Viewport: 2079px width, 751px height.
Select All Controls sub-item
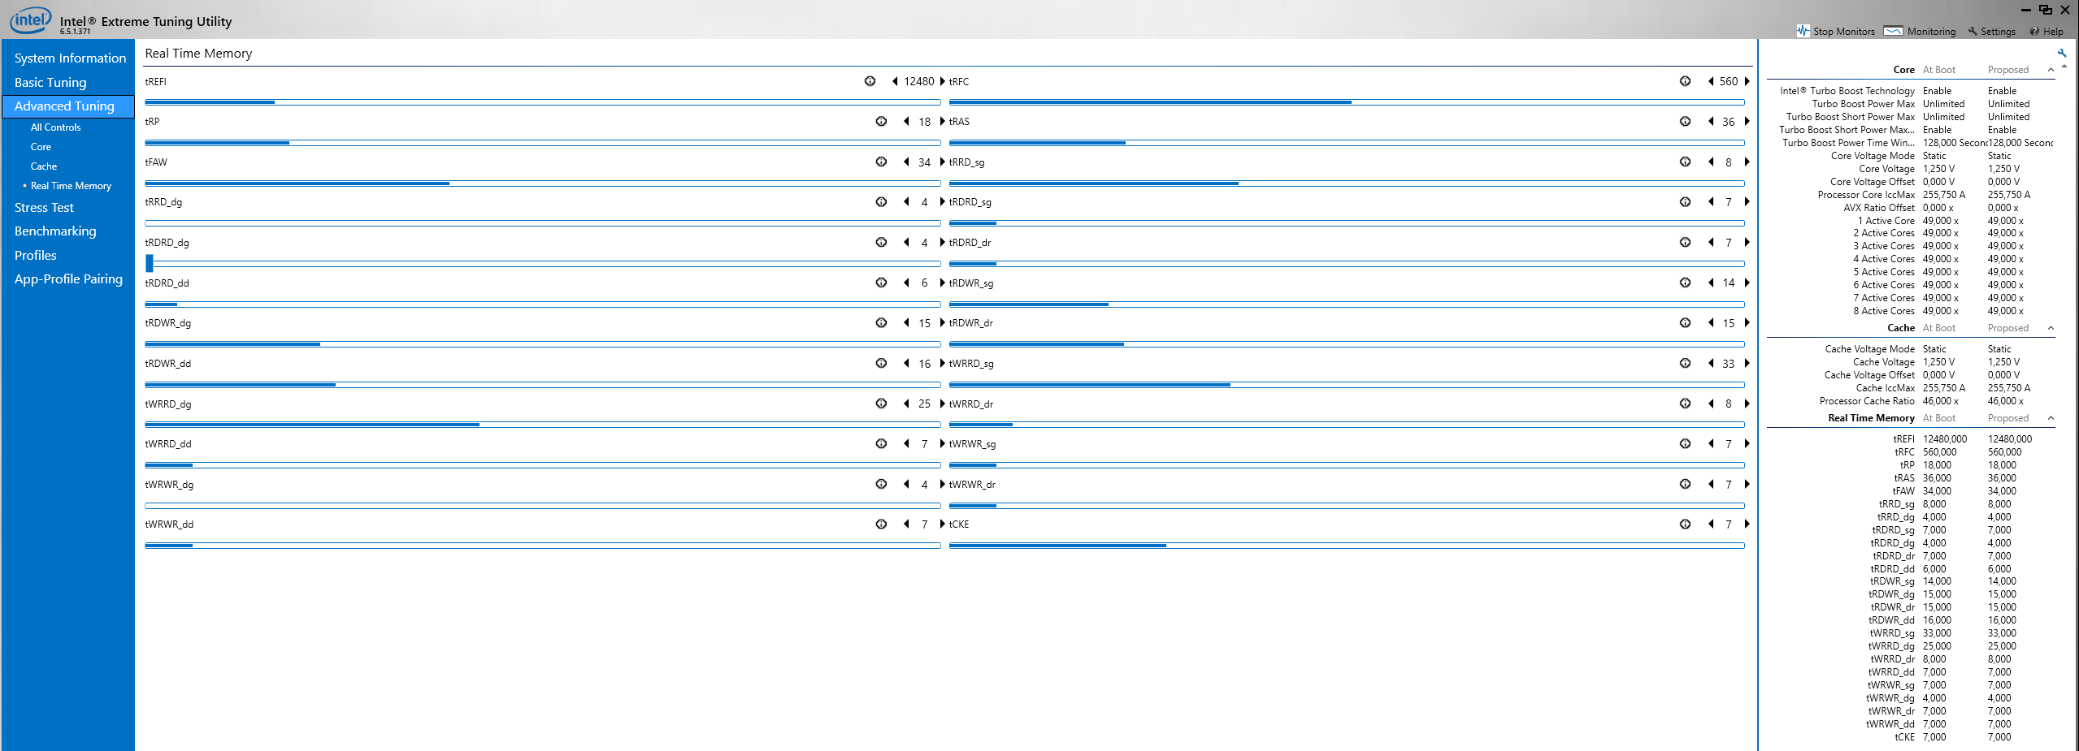pyautogui.click(x=55, y=127)
